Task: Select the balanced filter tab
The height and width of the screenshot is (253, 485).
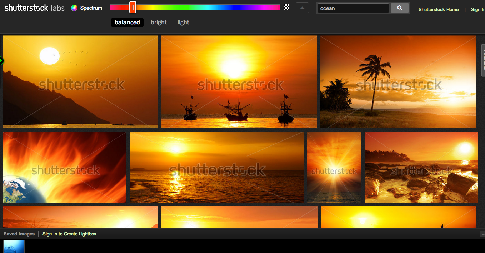Action: pyautogui.click(x=127, y=23)
